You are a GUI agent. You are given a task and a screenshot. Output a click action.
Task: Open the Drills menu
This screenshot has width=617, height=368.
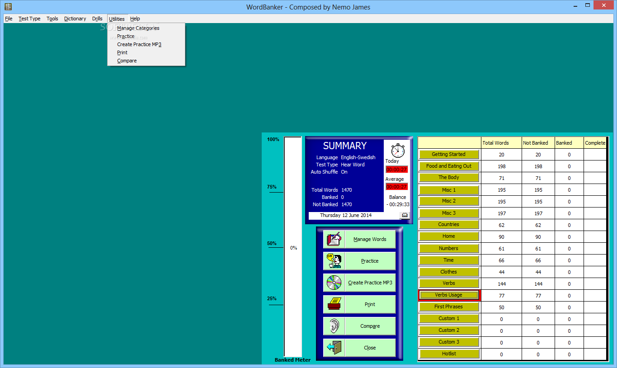(97, 19)
